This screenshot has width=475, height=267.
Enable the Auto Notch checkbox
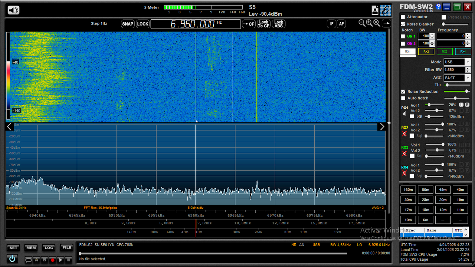[x=403, y=98]
